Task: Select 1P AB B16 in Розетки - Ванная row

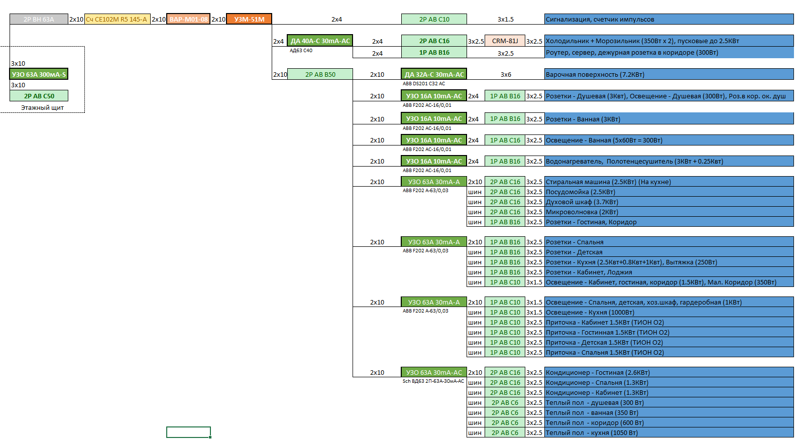Action: [x=505, y=119]
